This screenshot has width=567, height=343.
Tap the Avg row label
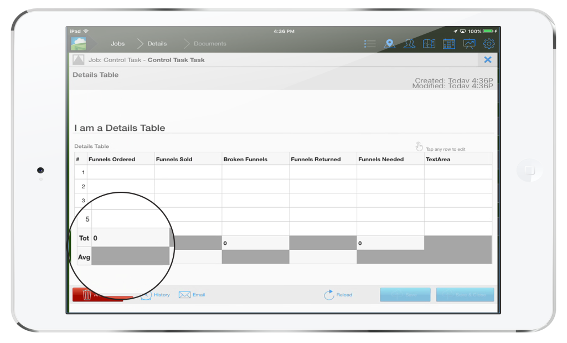(x=84, y=257)
